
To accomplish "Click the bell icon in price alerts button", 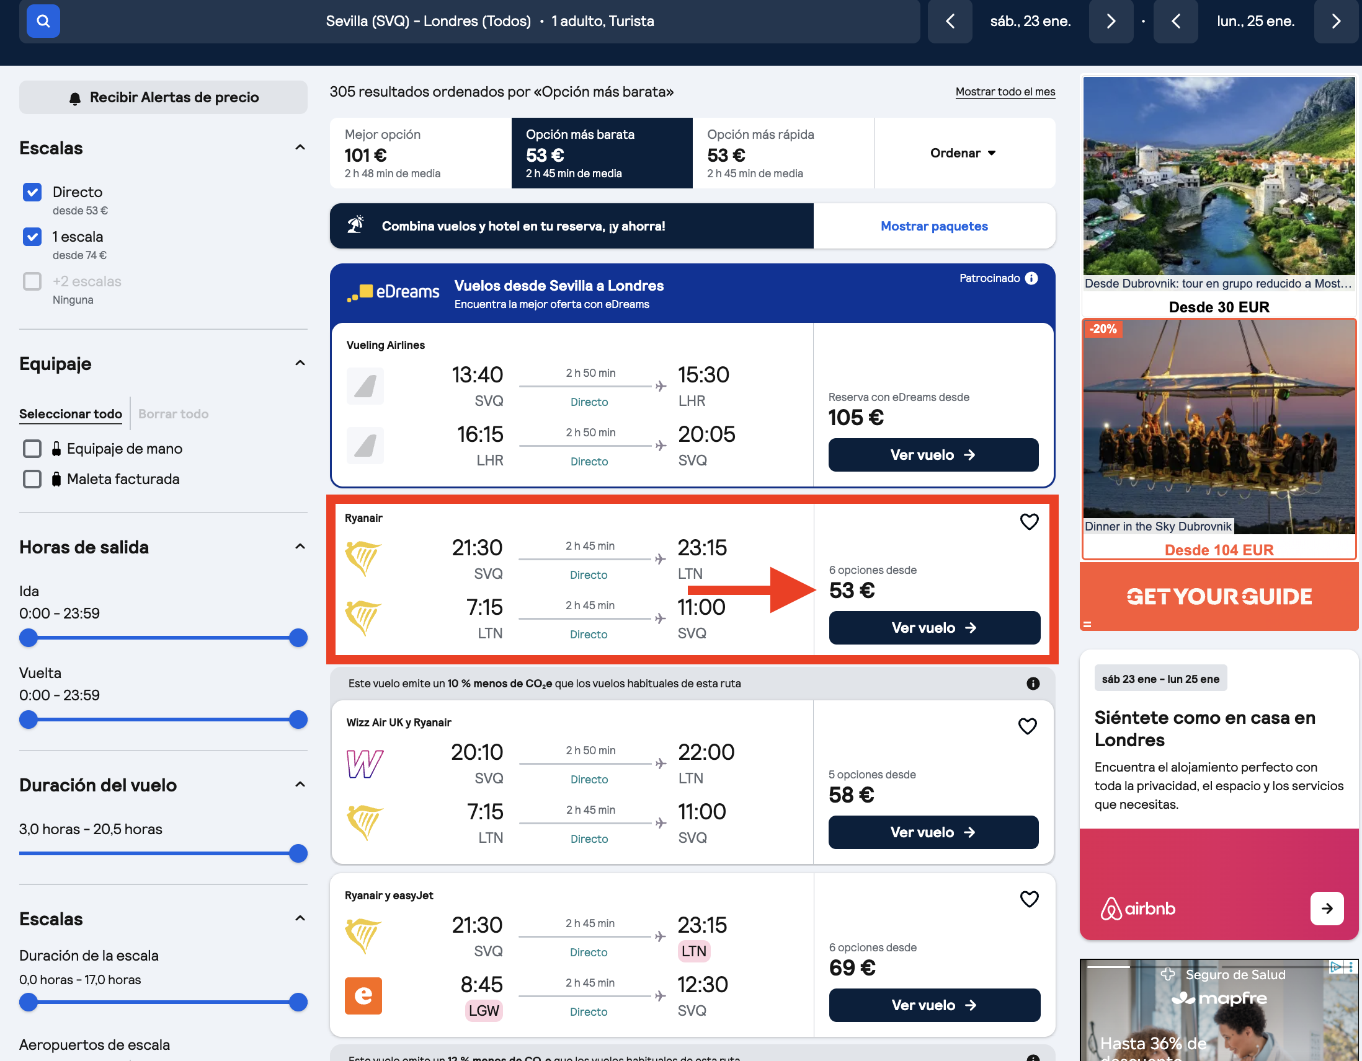I will pos(75,98).
